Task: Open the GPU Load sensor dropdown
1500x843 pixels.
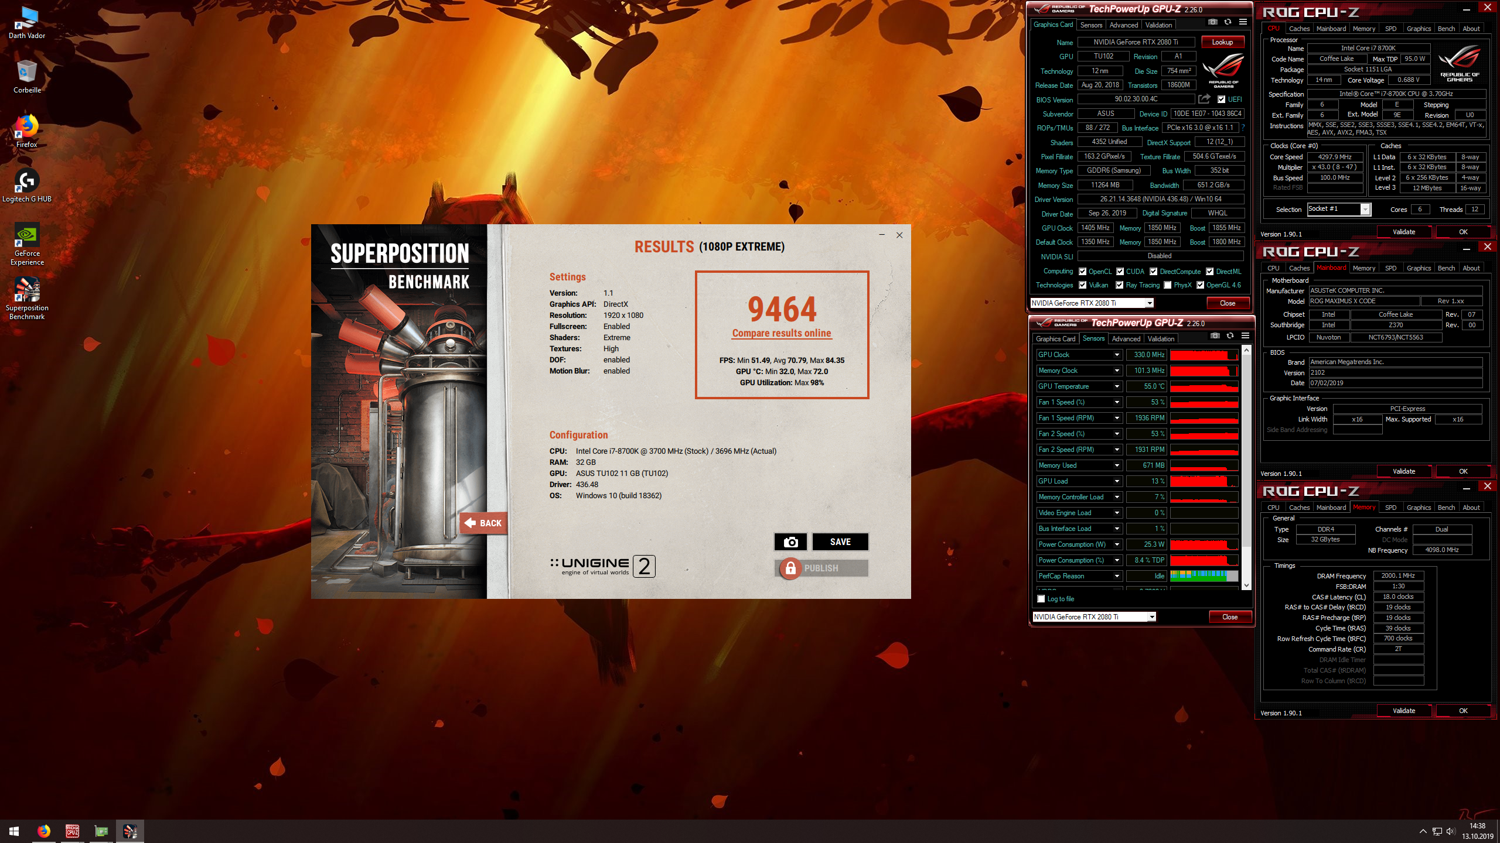Action: click(x=1117, y=481)
